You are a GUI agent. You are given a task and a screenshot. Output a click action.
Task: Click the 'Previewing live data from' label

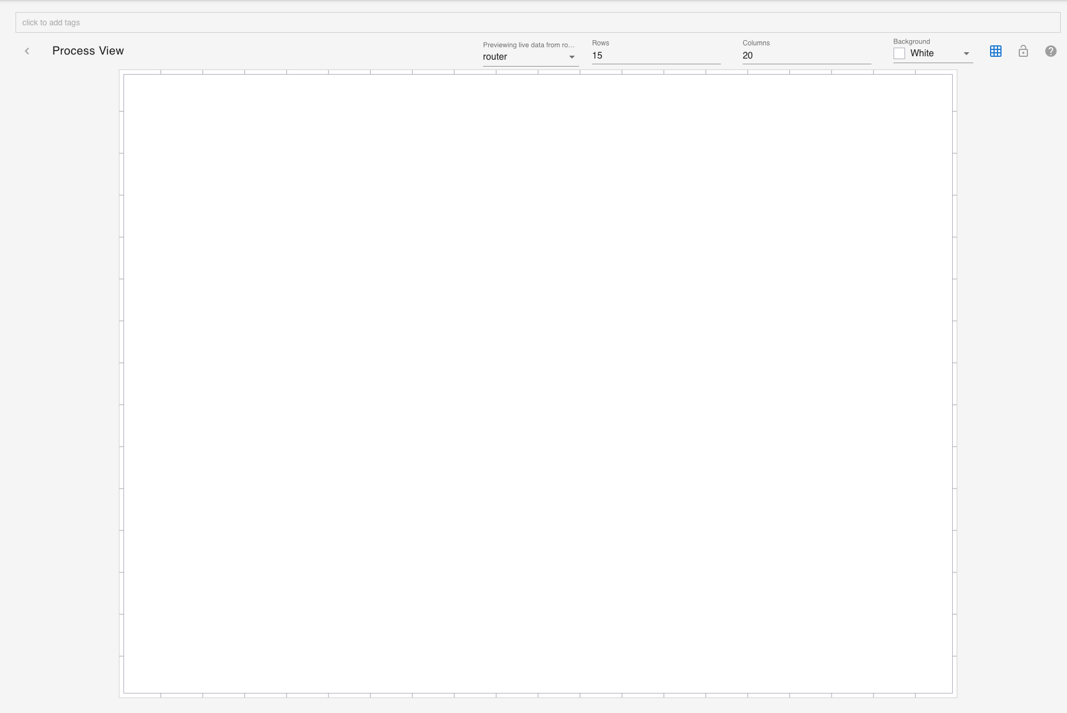528,45
